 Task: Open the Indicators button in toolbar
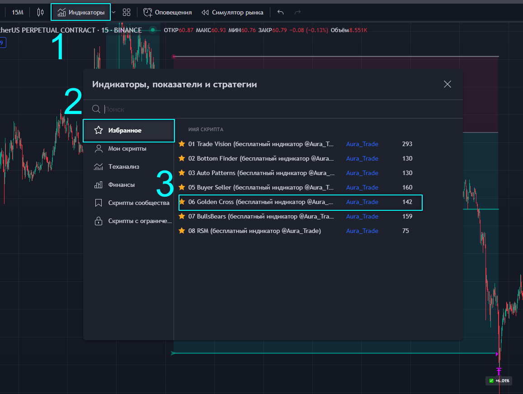[x=81, y=12]
